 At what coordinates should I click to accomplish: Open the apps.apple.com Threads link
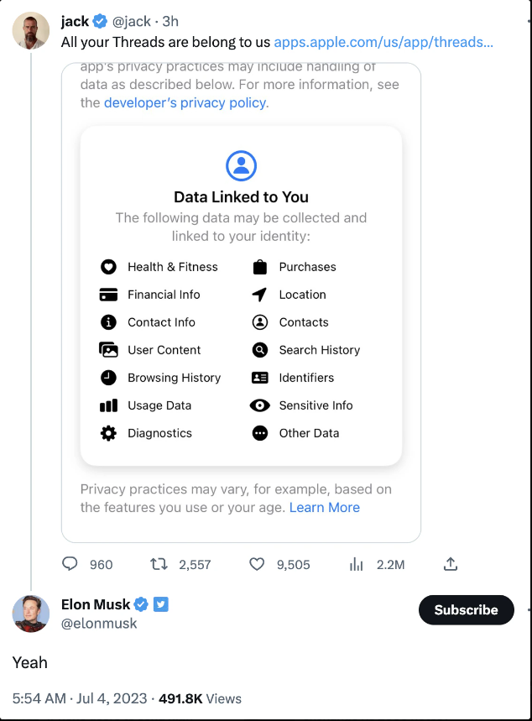click(383, 41)
